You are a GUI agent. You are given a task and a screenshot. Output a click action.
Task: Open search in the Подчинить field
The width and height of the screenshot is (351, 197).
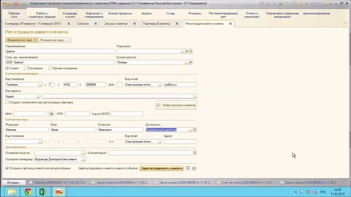point(191,51)
